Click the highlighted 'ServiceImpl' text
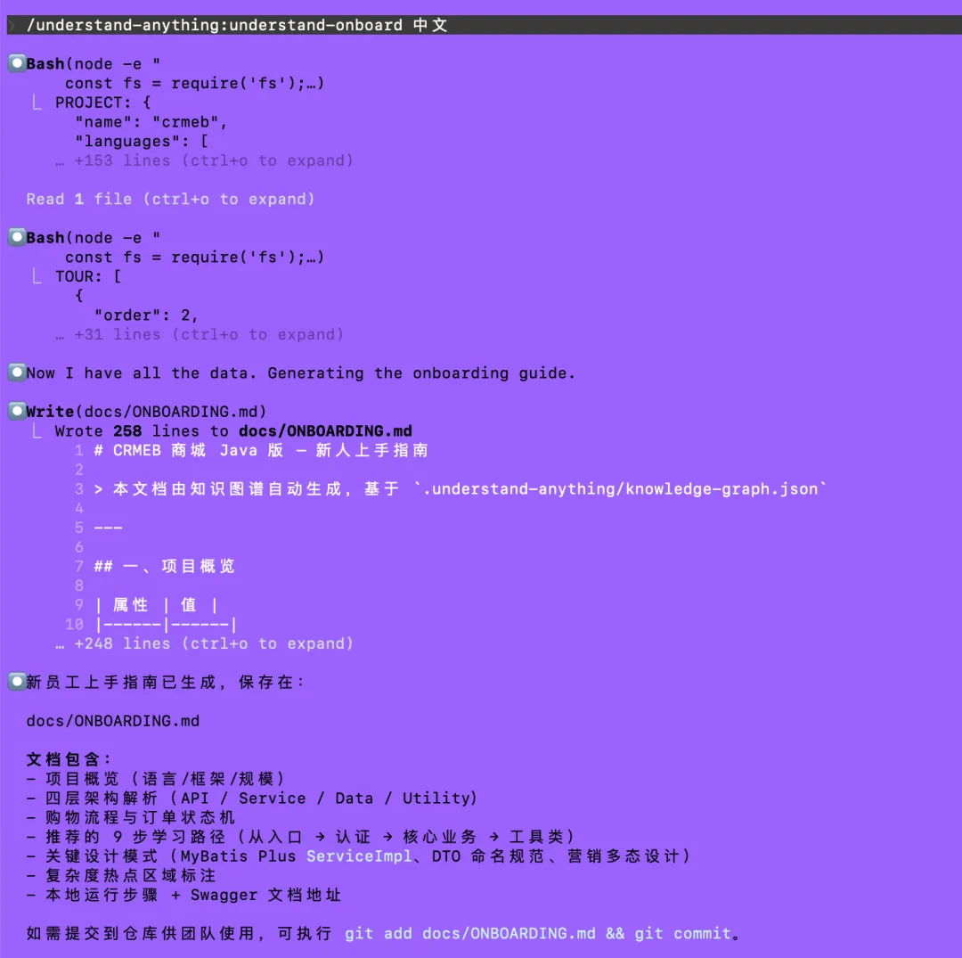The width and height of the screenshot is (962, 958). click(x=359, y=856)
